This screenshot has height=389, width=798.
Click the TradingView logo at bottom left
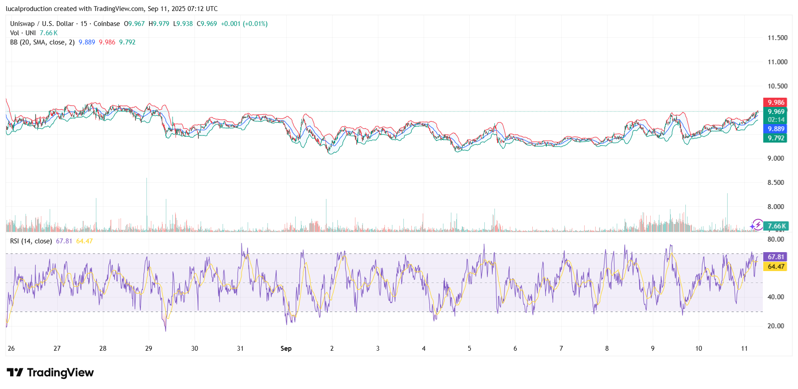pos(50,373)
